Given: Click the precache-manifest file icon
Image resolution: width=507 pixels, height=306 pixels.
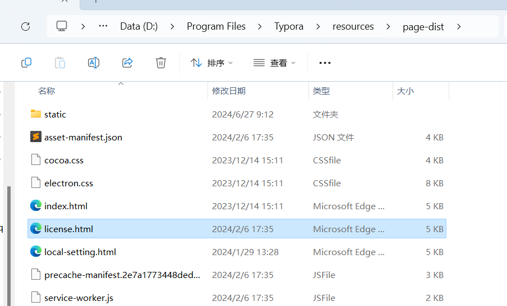Looking at the screenshot, I should (x=35, y=275).
